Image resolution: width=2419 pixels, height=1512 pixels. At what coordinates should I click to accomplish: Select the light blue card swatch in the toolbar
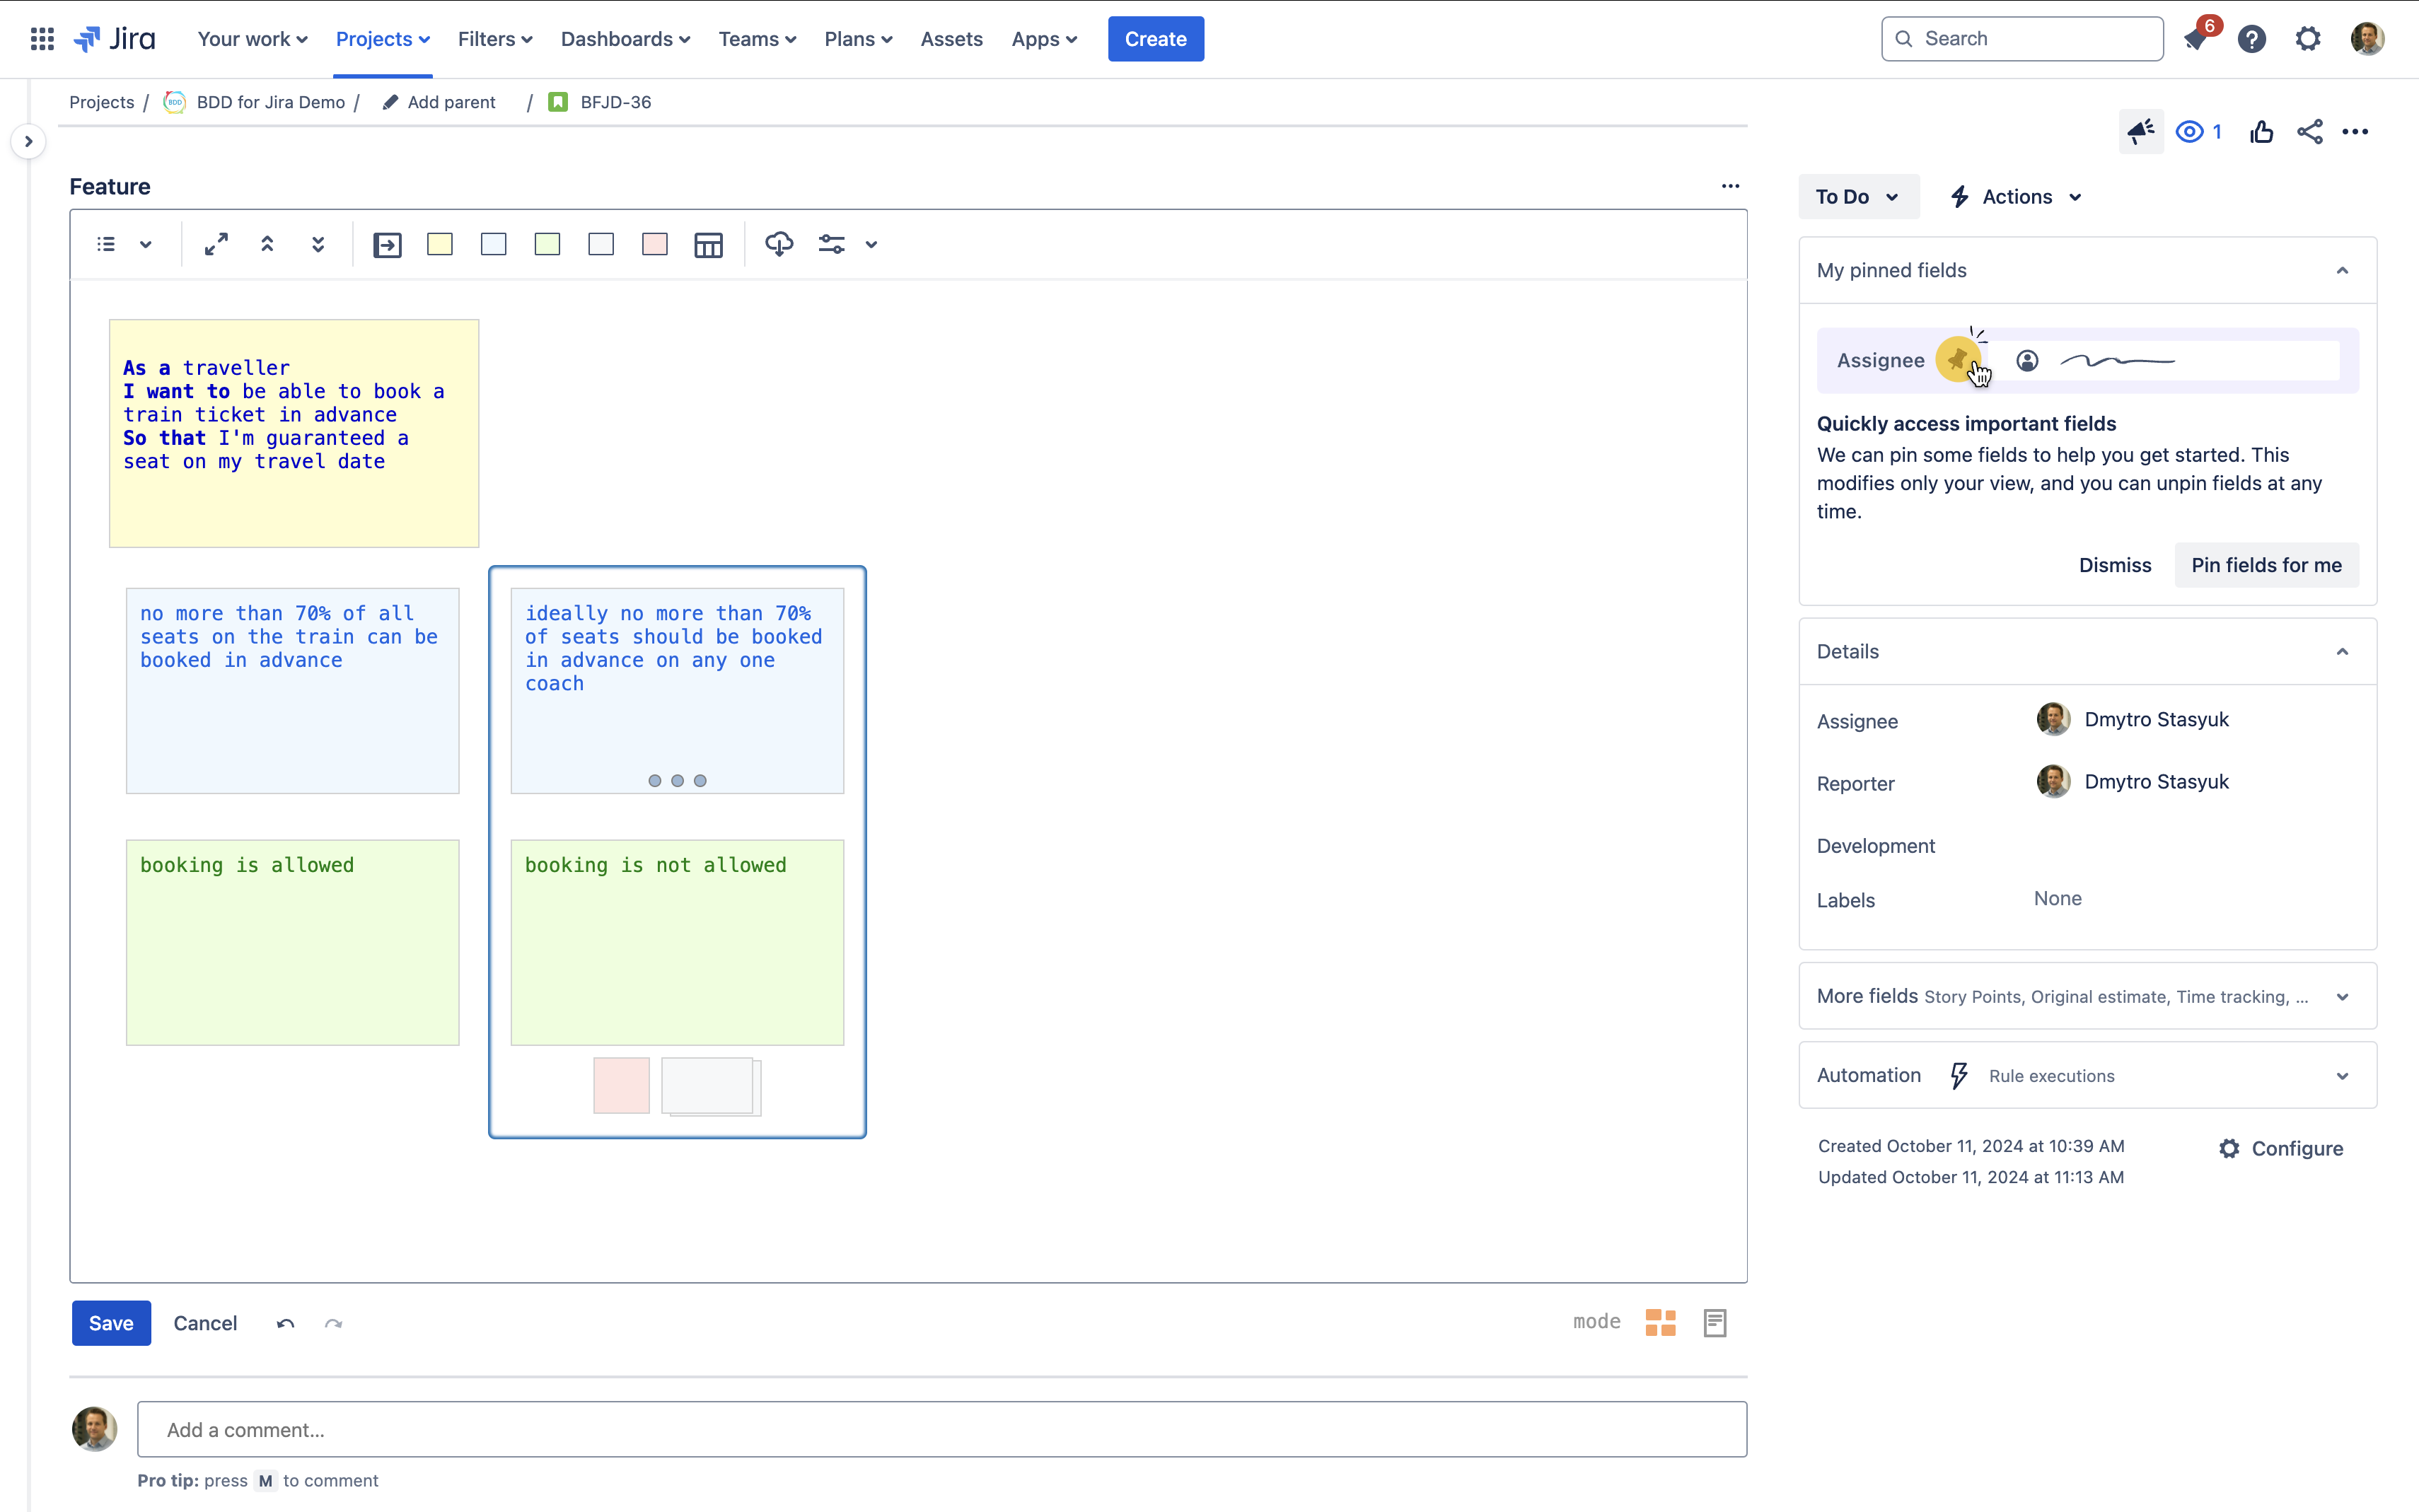tap(494, 244)
